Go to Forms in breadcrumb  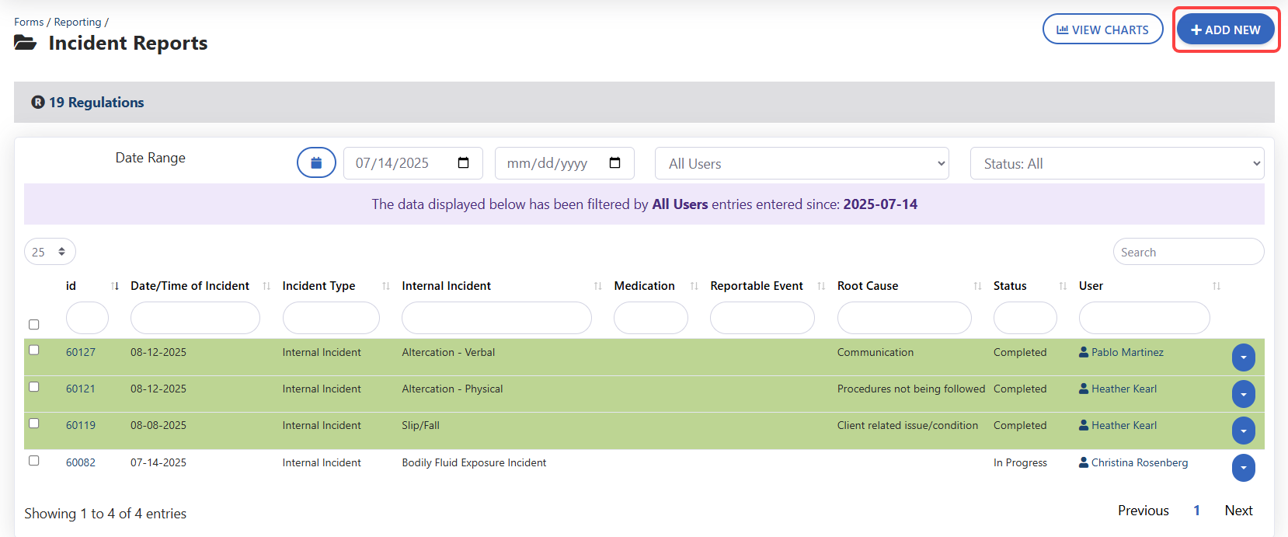29,22
